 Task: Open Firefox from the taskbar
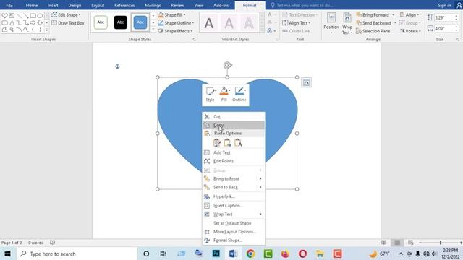click(285, 253)
